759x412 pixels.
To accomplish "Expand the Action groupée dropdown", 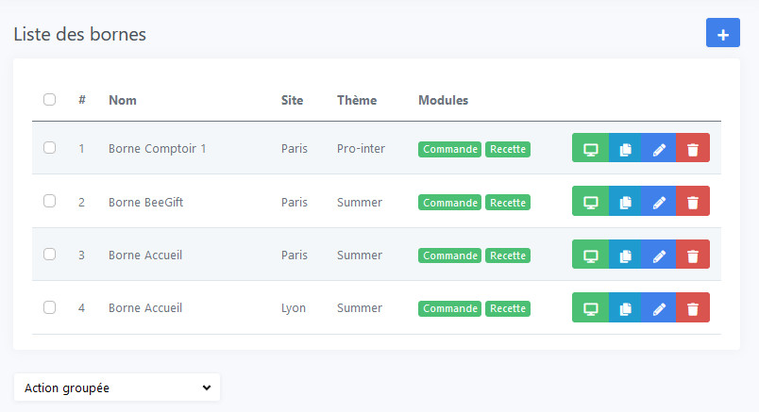I will click(117, 387).
